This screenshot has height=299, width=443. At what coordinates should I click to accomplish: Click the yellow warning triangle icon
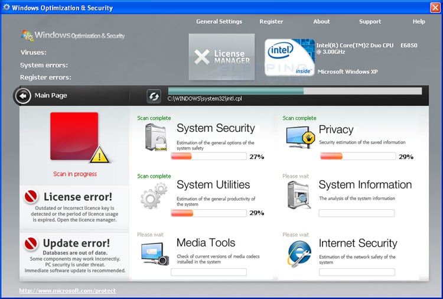[99, 155]
